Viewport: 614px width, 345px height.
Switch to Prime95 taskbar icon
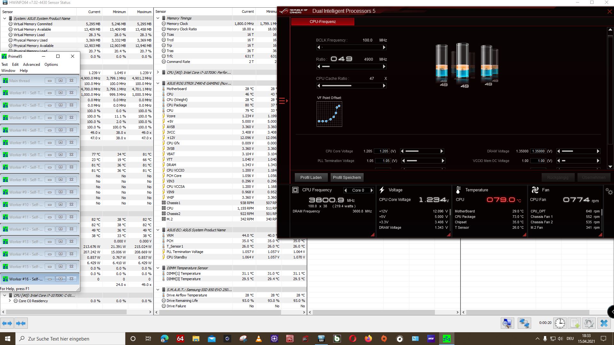(447, 339)
